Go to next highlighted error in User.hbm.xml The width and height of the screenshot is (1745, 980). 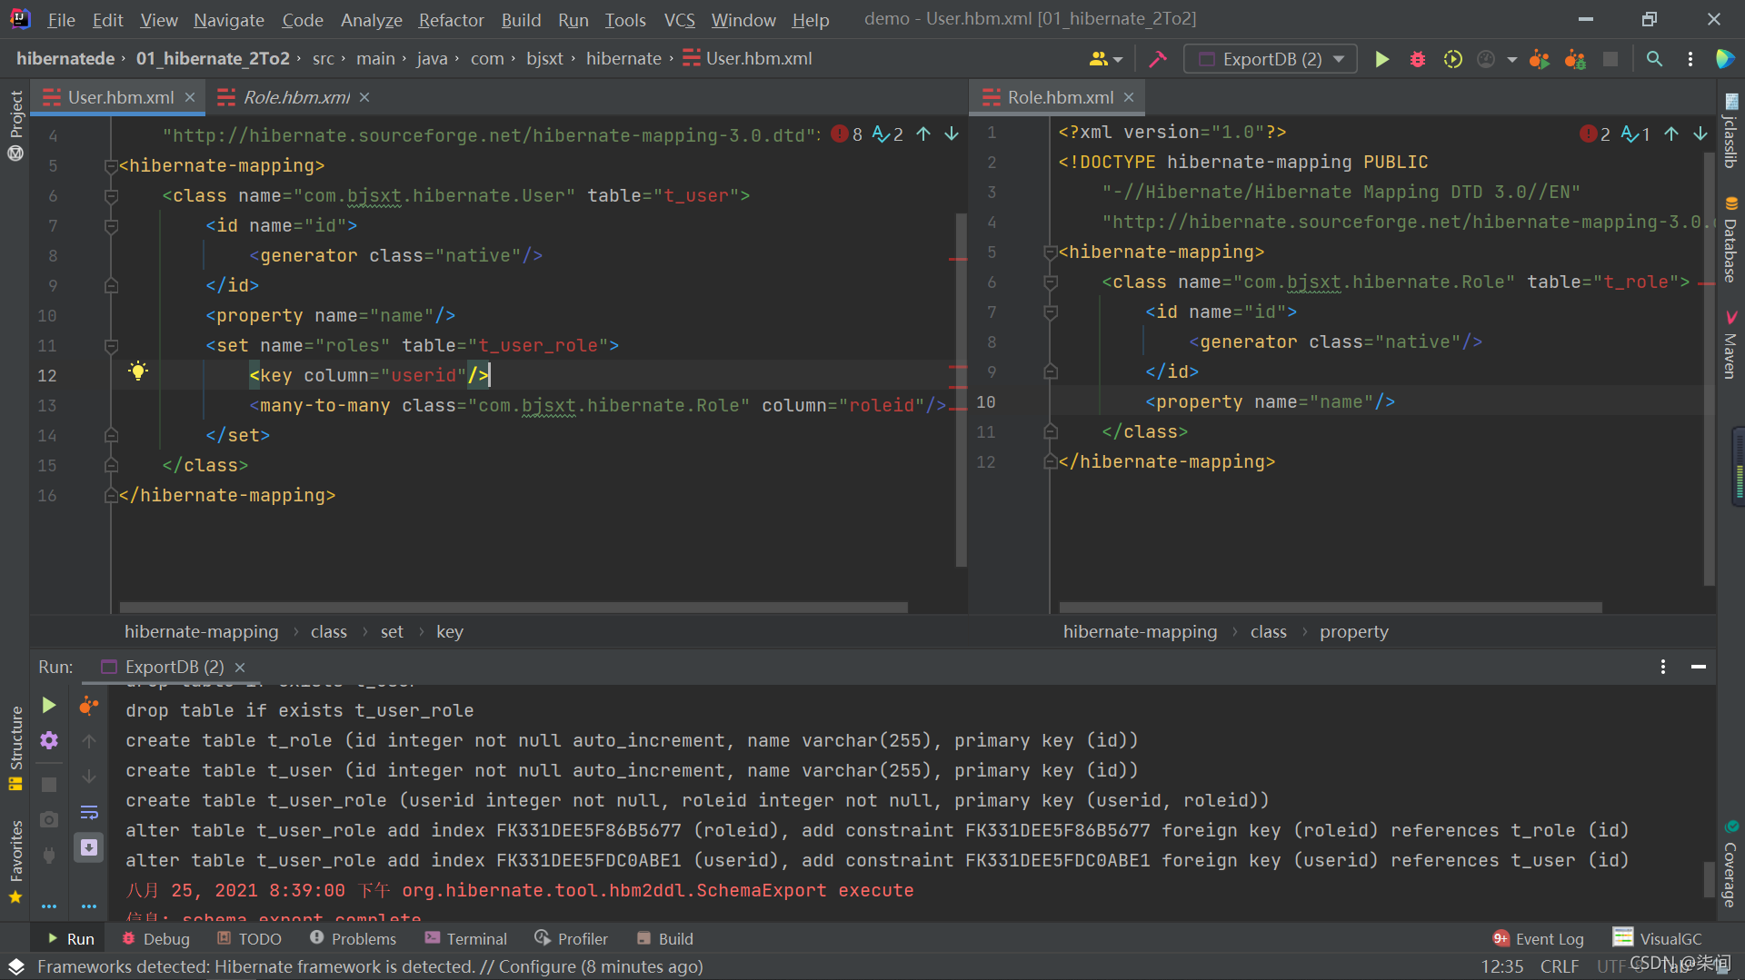point(952,134)
